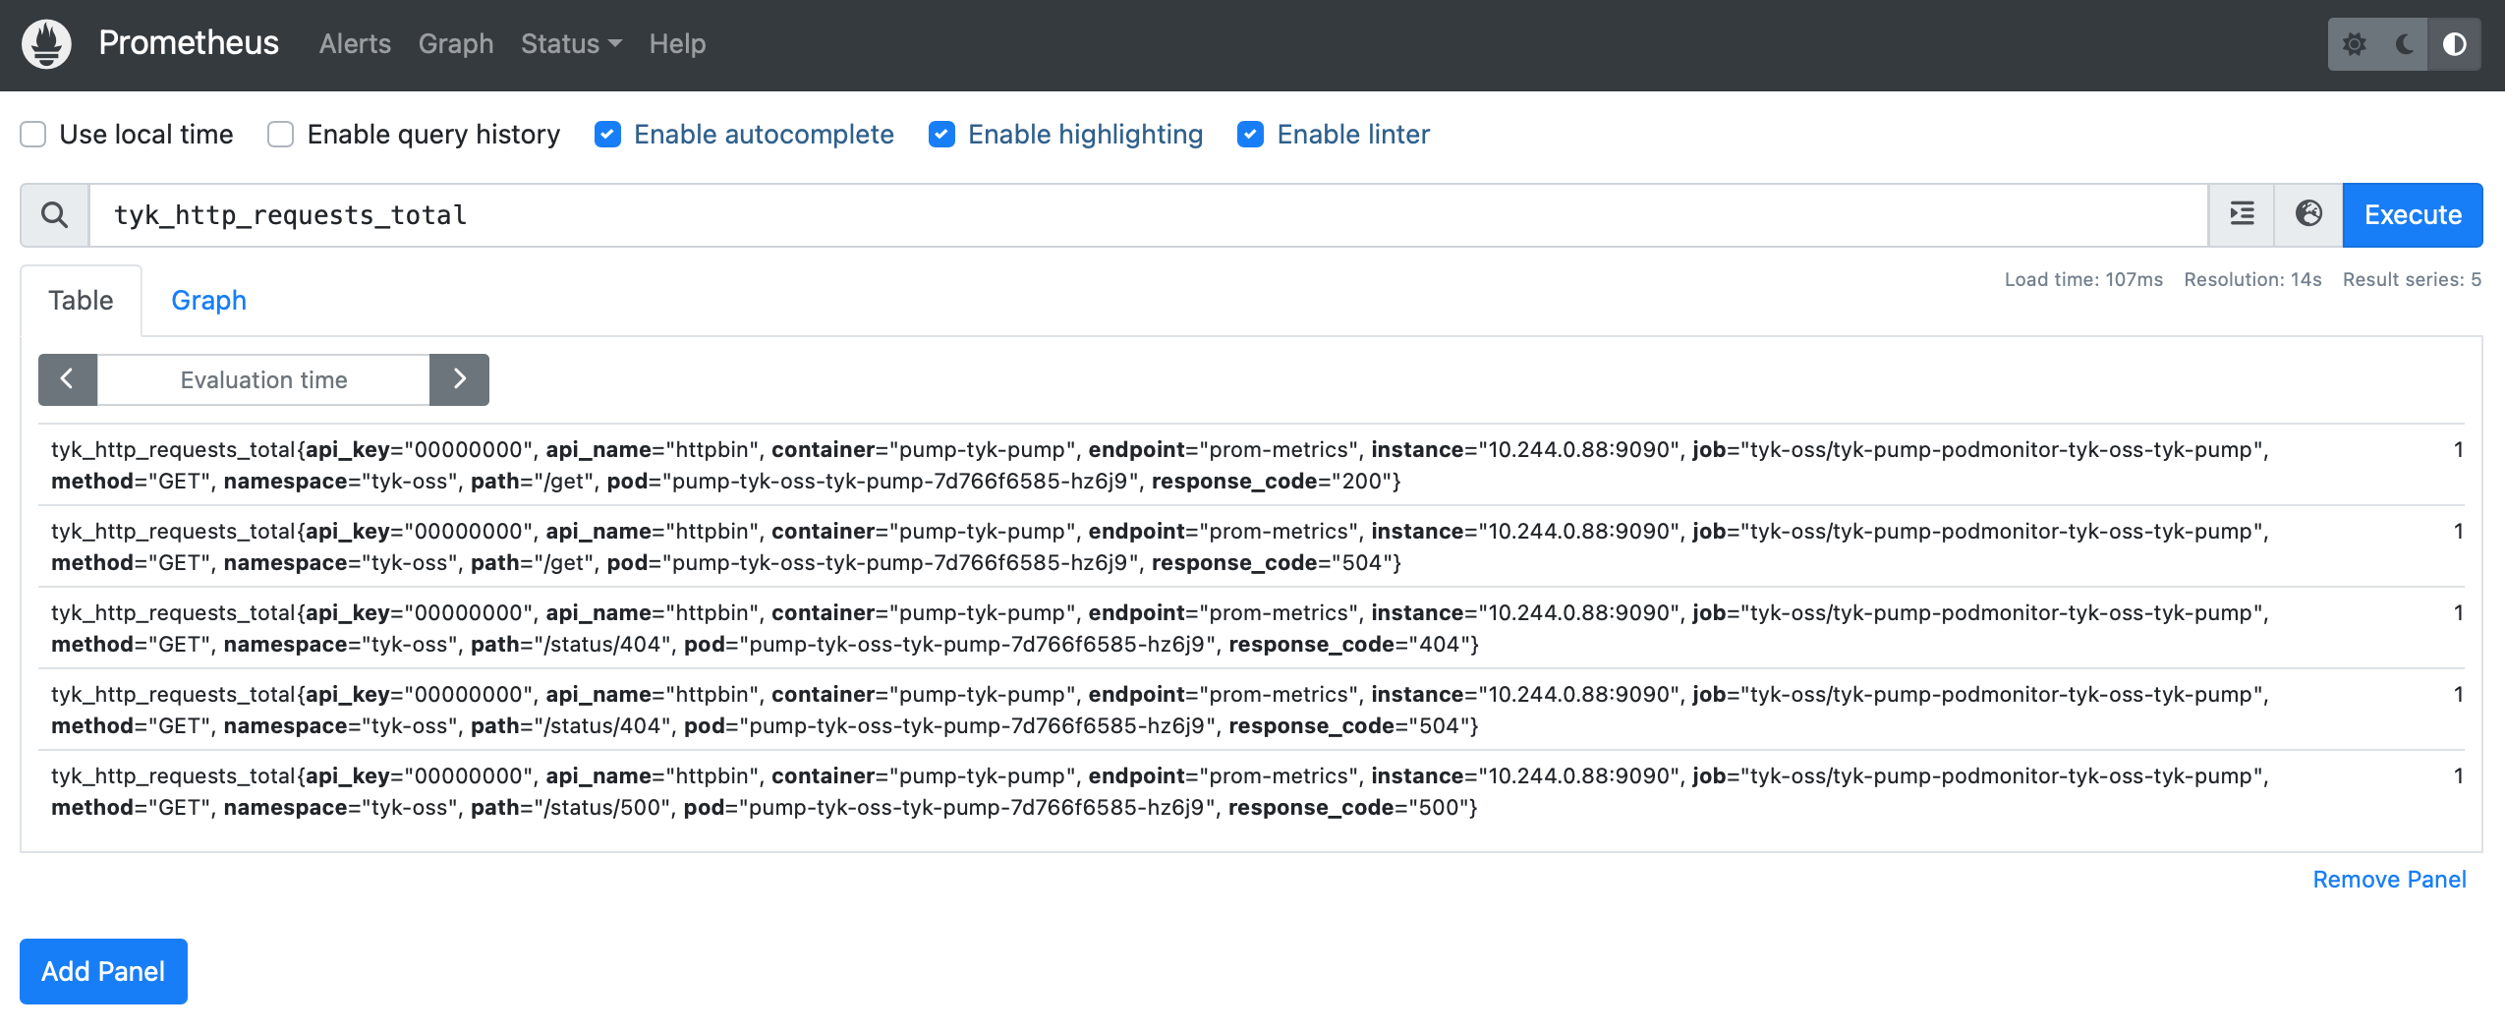
Task: Disable the autocomplete checkbox
Action: point(607,135)
